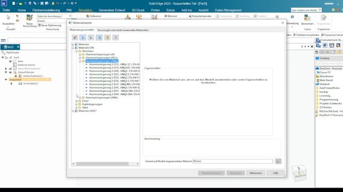Switch to the Home ribbon tab
343x192 pixels.
point(21,10)
